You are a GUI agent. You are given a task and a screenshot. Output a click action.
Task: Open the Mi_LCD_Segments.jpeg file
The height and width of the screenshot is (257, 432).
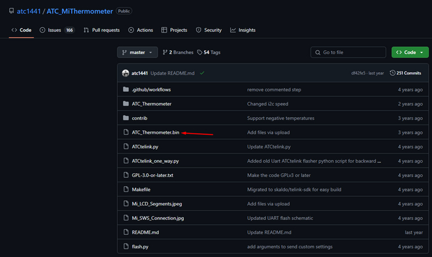pyautogui.click(x=157, y=204)
